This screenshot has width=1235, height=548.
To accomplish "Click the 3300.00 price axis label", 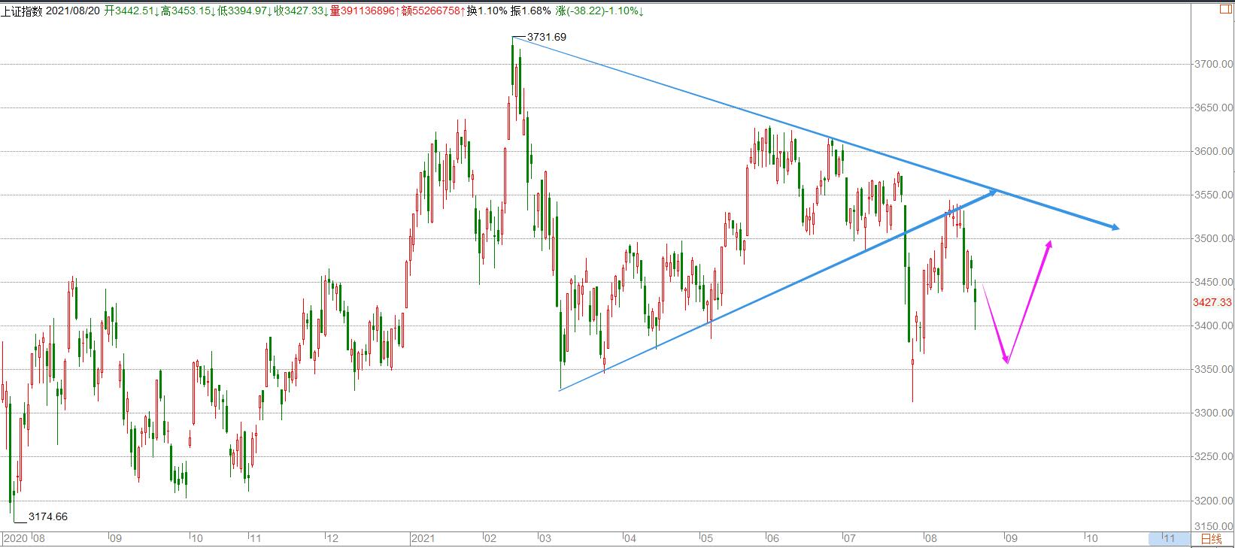I will 1213,413.
